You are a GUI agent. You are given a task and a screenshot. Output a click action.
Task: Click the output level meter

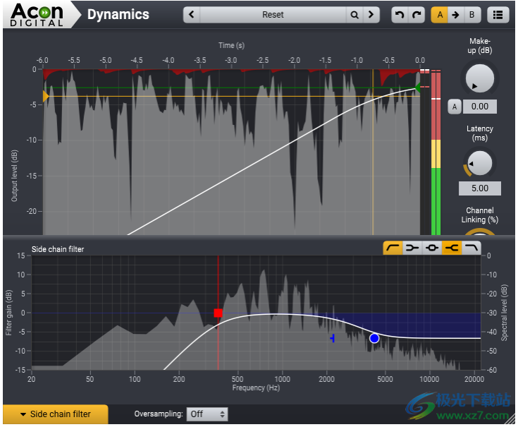(436, 152)
